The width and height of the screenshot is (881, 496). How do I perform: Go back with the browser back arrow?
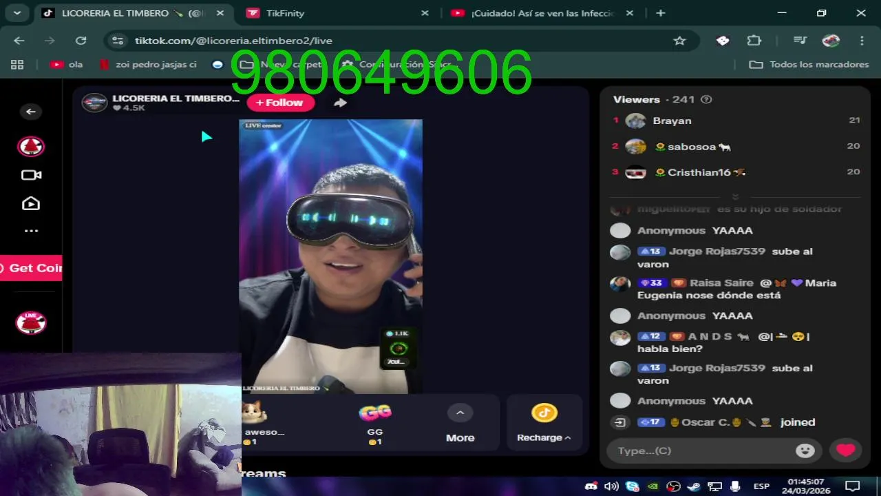19,41
